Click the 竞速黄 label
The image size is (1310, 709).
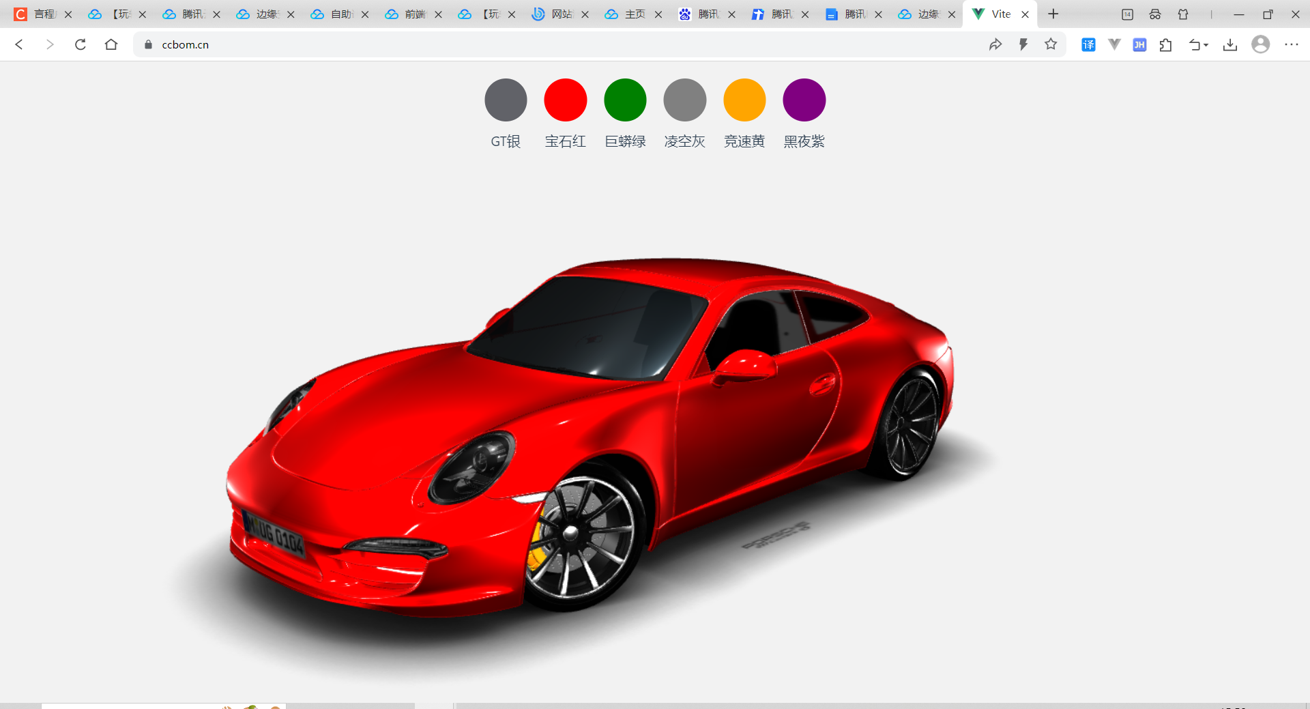tap(744, 141)
